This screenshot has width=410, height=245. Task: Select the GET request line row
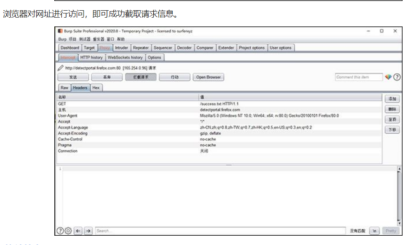pos(219,104)
